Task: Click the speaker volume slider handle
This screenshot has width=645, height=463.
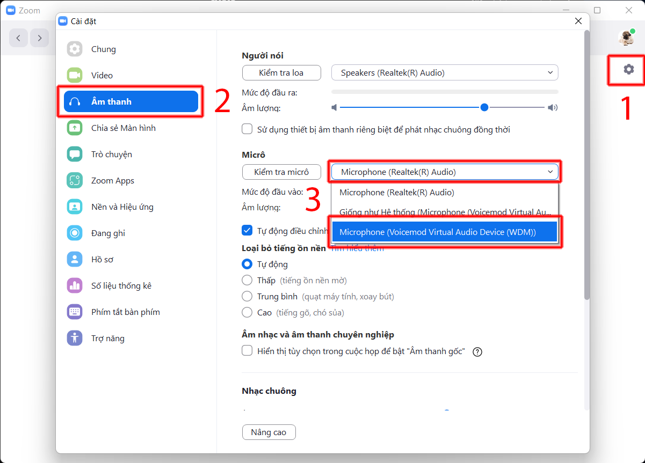Action: coord(484,108)
